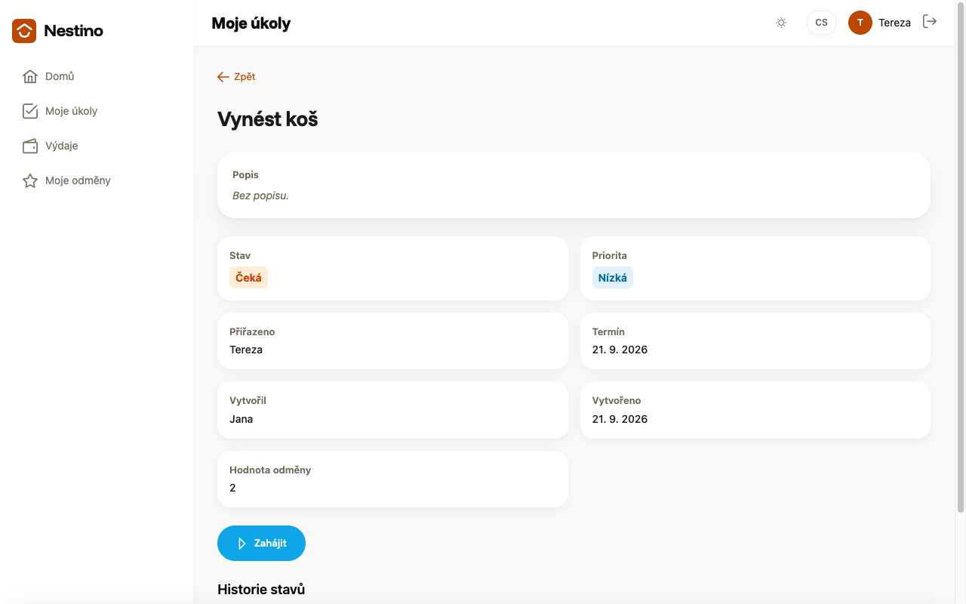
Task: Click the Nestino brand name
Action: (73, 31)
